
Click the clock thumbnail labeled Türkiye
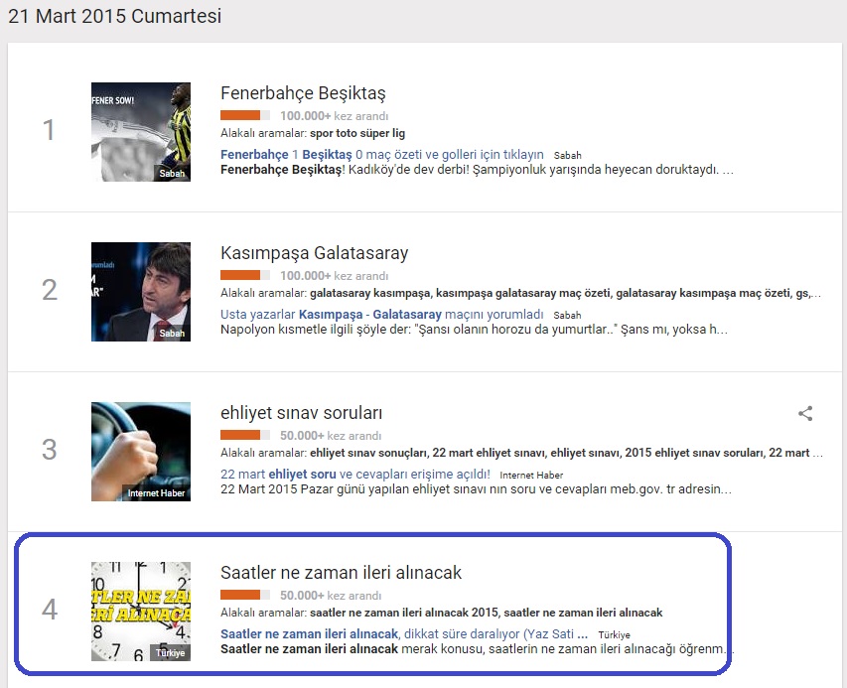[141, 612]
